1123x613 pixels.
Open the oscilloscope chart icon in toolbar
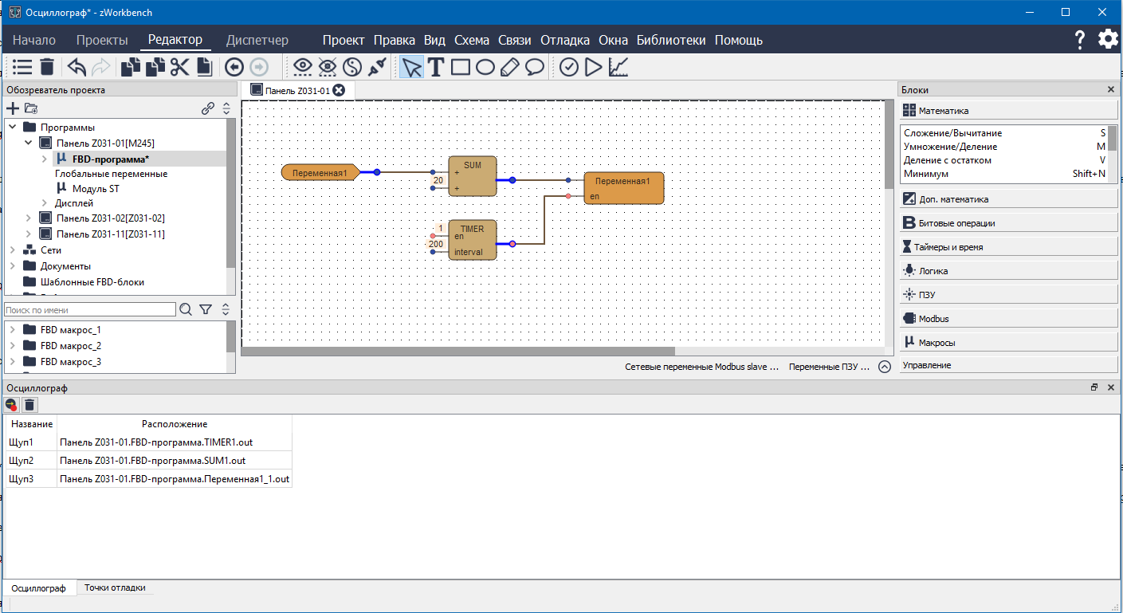pos(618,68)
